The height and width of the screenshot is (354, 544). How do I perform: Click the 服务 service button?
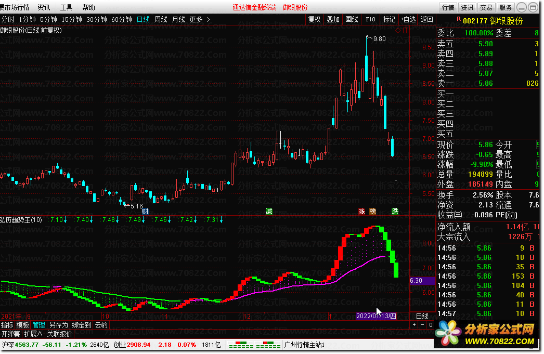[505, 7]
